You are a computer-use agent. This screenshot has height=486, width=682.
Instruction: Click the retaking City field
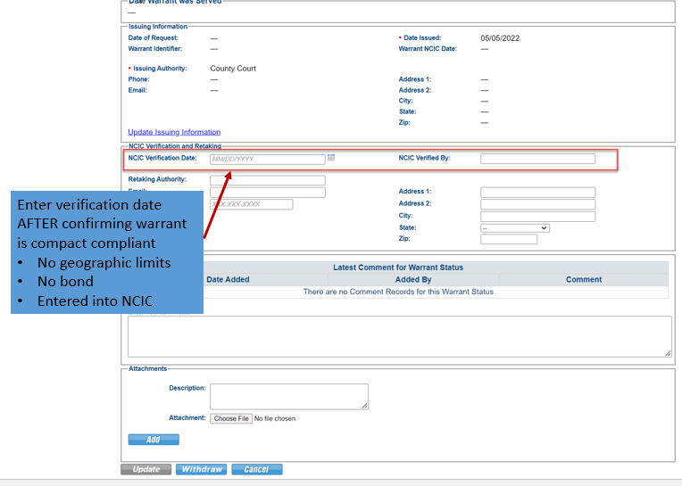click(x=537, y=217)
